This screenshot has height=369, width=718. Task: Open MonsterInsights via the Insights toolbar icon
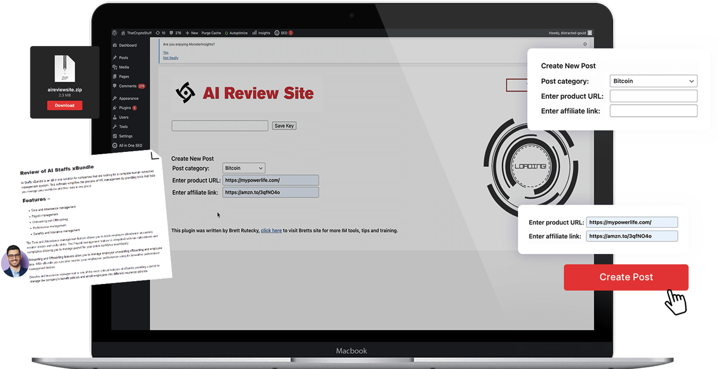tap(261, 33)
